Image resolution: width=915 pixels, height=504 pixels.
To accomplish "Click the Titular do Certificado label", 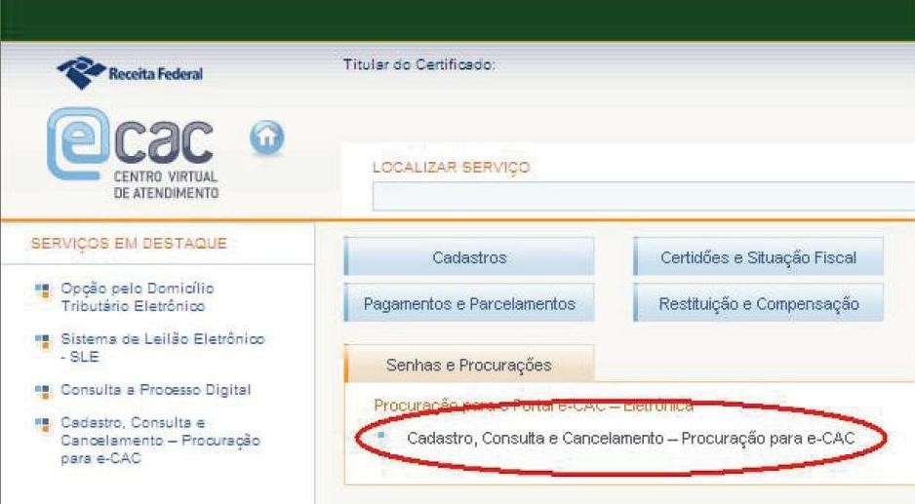I will (x=419, y=64).
